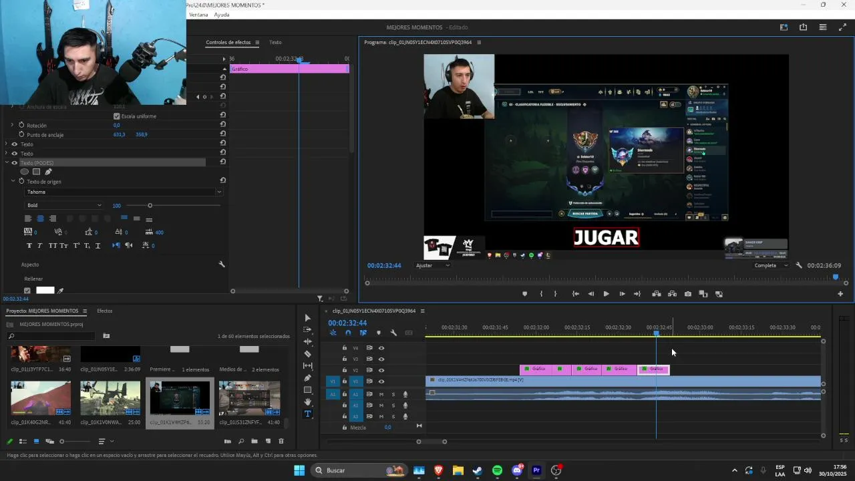Click the Rotación value 0,0

[x=117, y=126]
